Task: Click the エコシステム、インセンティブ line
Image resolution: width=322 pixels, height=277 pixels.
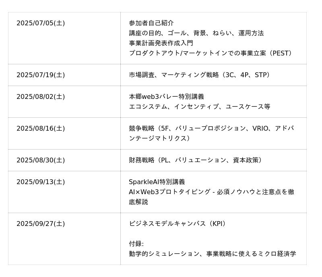Action: point(199,107)
